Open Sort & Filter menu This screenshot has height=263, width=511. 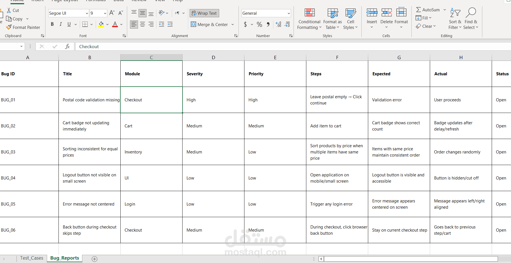coord(455,19)
